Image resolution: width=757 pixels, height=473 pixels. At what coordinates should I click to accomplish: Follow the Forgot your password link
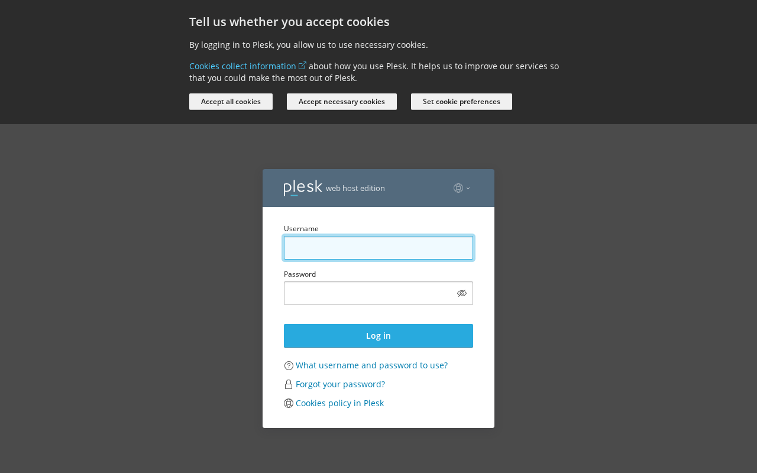pyautogui.click(x=340, y=384)
